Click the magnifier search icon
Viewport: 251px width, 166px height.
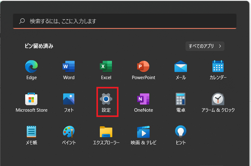22,21
